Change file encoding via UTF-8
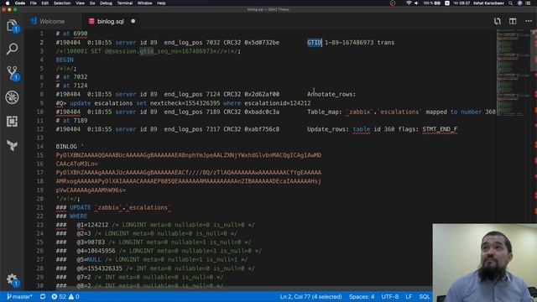 pos(389,296)
